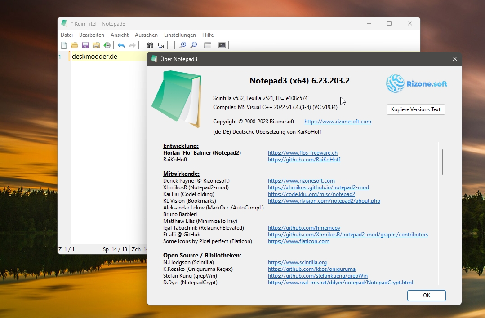Image resolution: width=485 pixels, height=318 pixels.
Task: Zoom out using the magnifier minus icon
Action: click(x=194, y=45)
